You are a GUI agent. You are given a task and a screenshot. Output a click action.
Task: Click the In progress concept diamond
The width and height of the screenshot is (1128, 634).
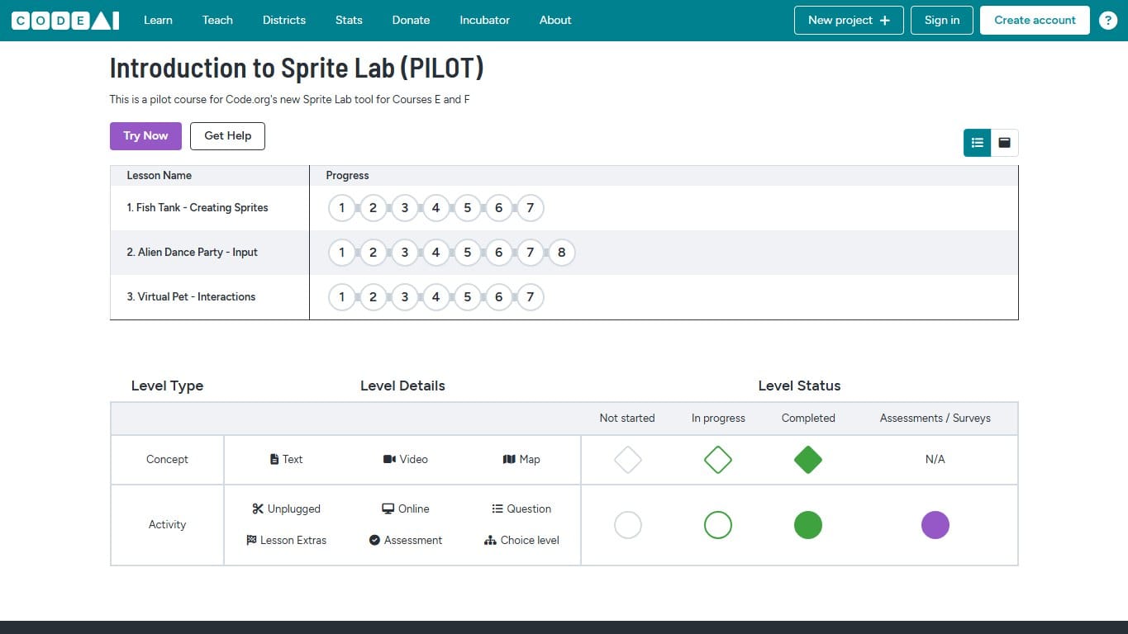tap(718, 460)
